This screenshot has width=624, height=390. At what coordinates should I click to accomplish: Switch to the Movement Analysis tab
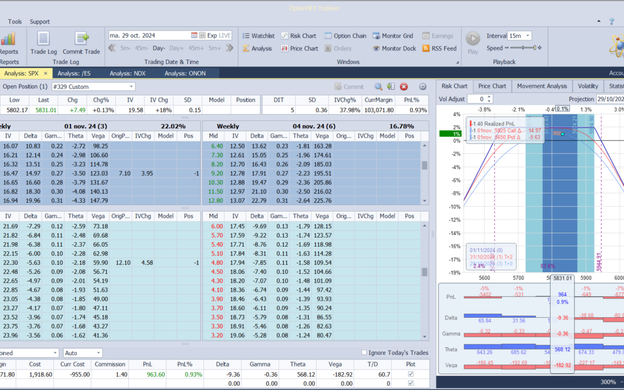(x=542, y=86)
